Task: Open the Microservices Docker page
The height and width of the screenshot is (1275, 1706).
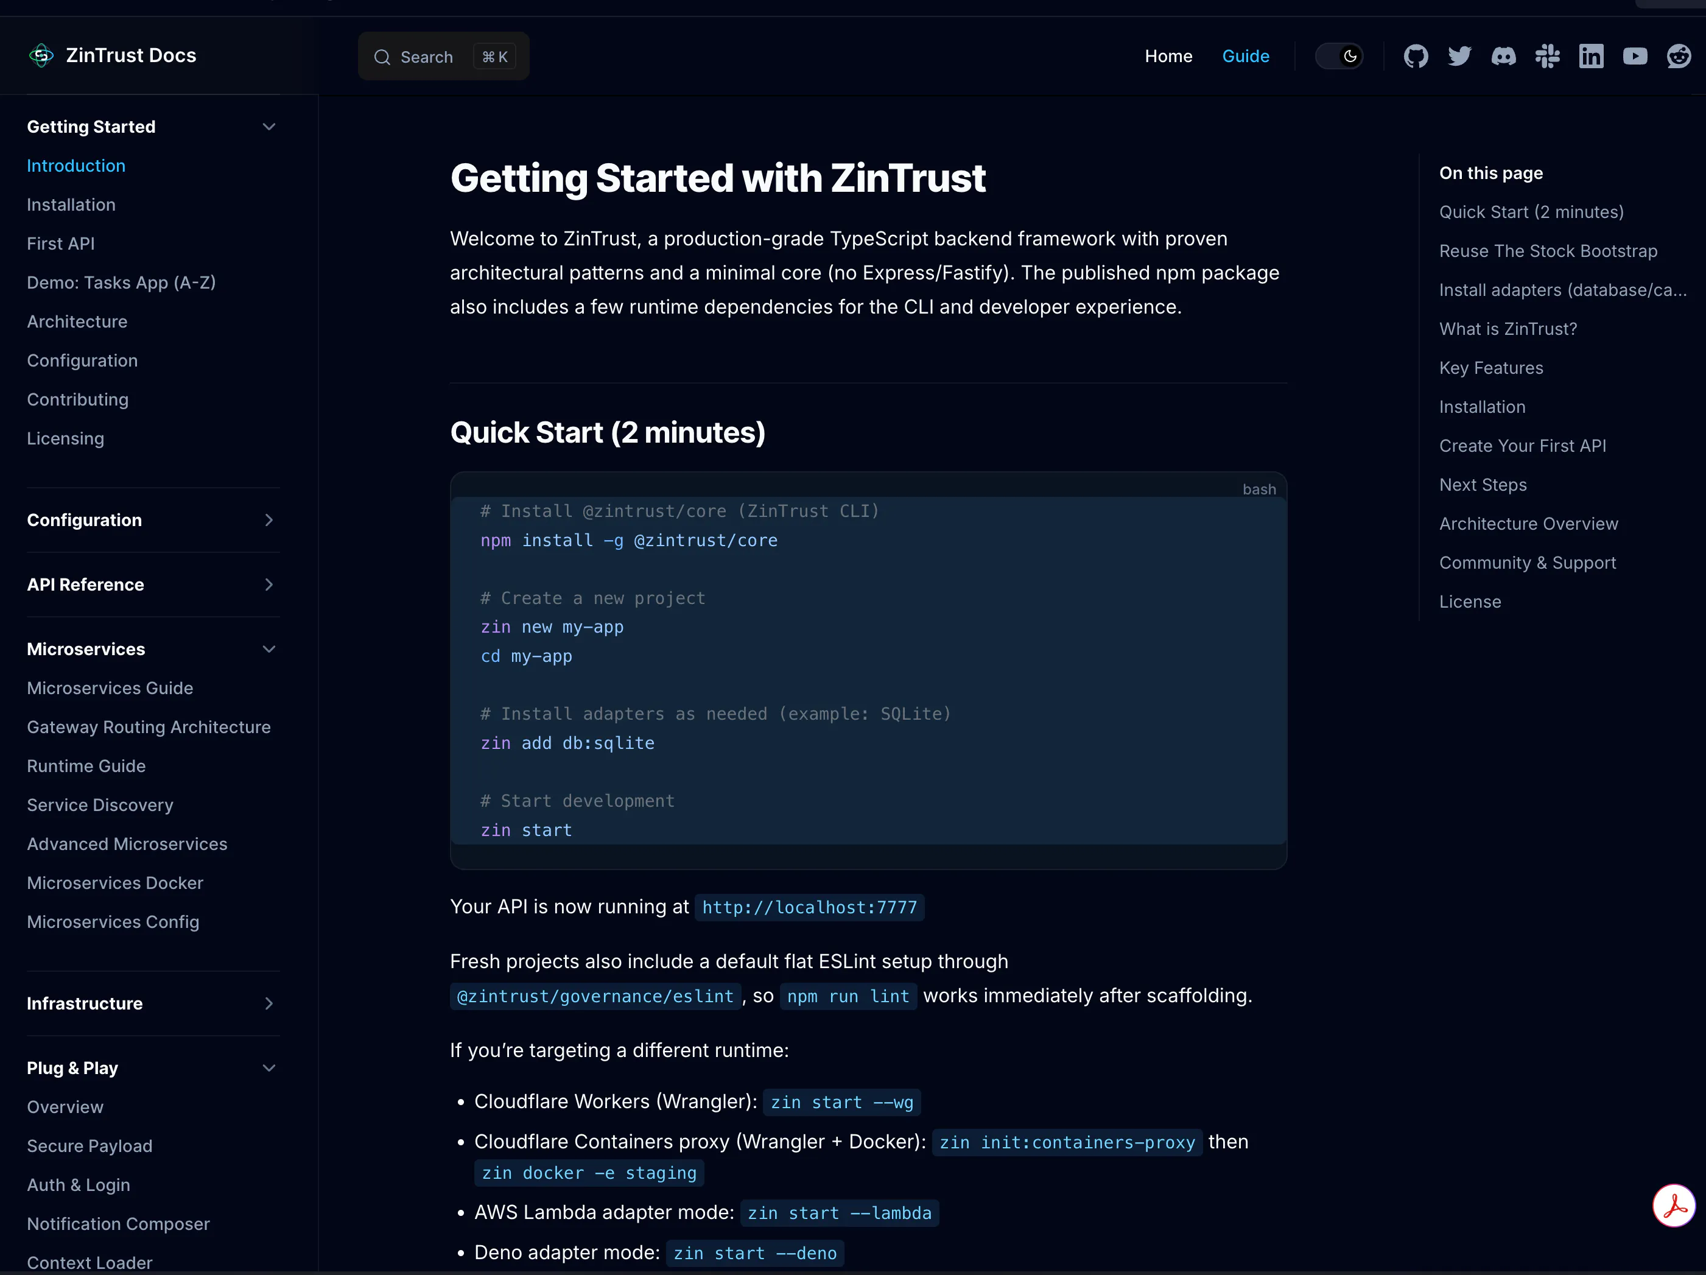Action: tap(115, 883)
